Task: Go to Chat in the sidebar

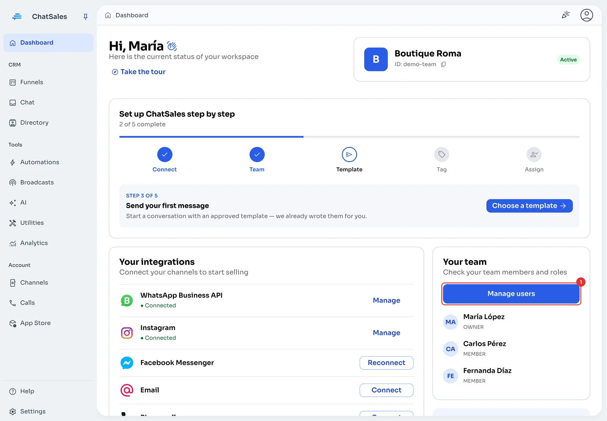Action: [x=49, y=102]
